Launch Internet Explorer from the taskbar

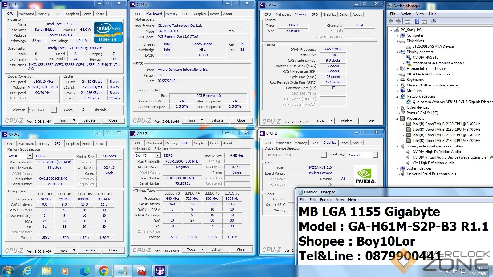tap(28, 271)
